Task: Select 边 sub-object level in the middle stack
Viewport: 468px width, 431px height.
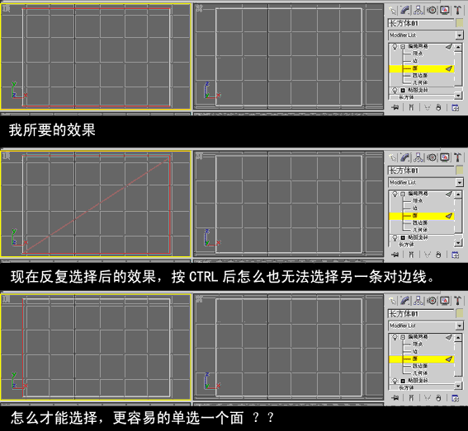Action: click(415, 208)
